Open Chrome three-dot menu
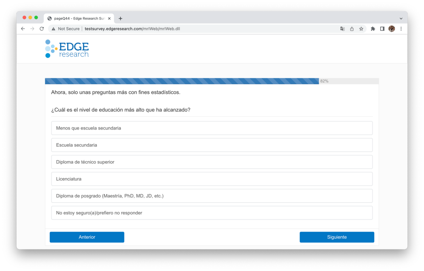Screen dimensions: 424x271 (401, 29)
